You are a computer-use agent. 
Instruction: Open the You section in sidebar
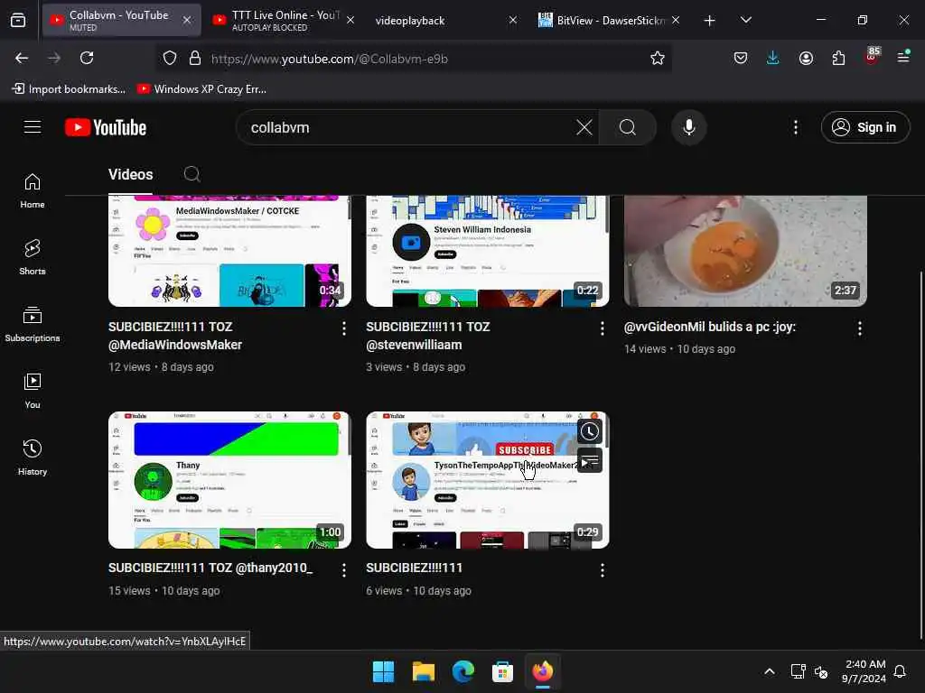(x=33, y=391)
